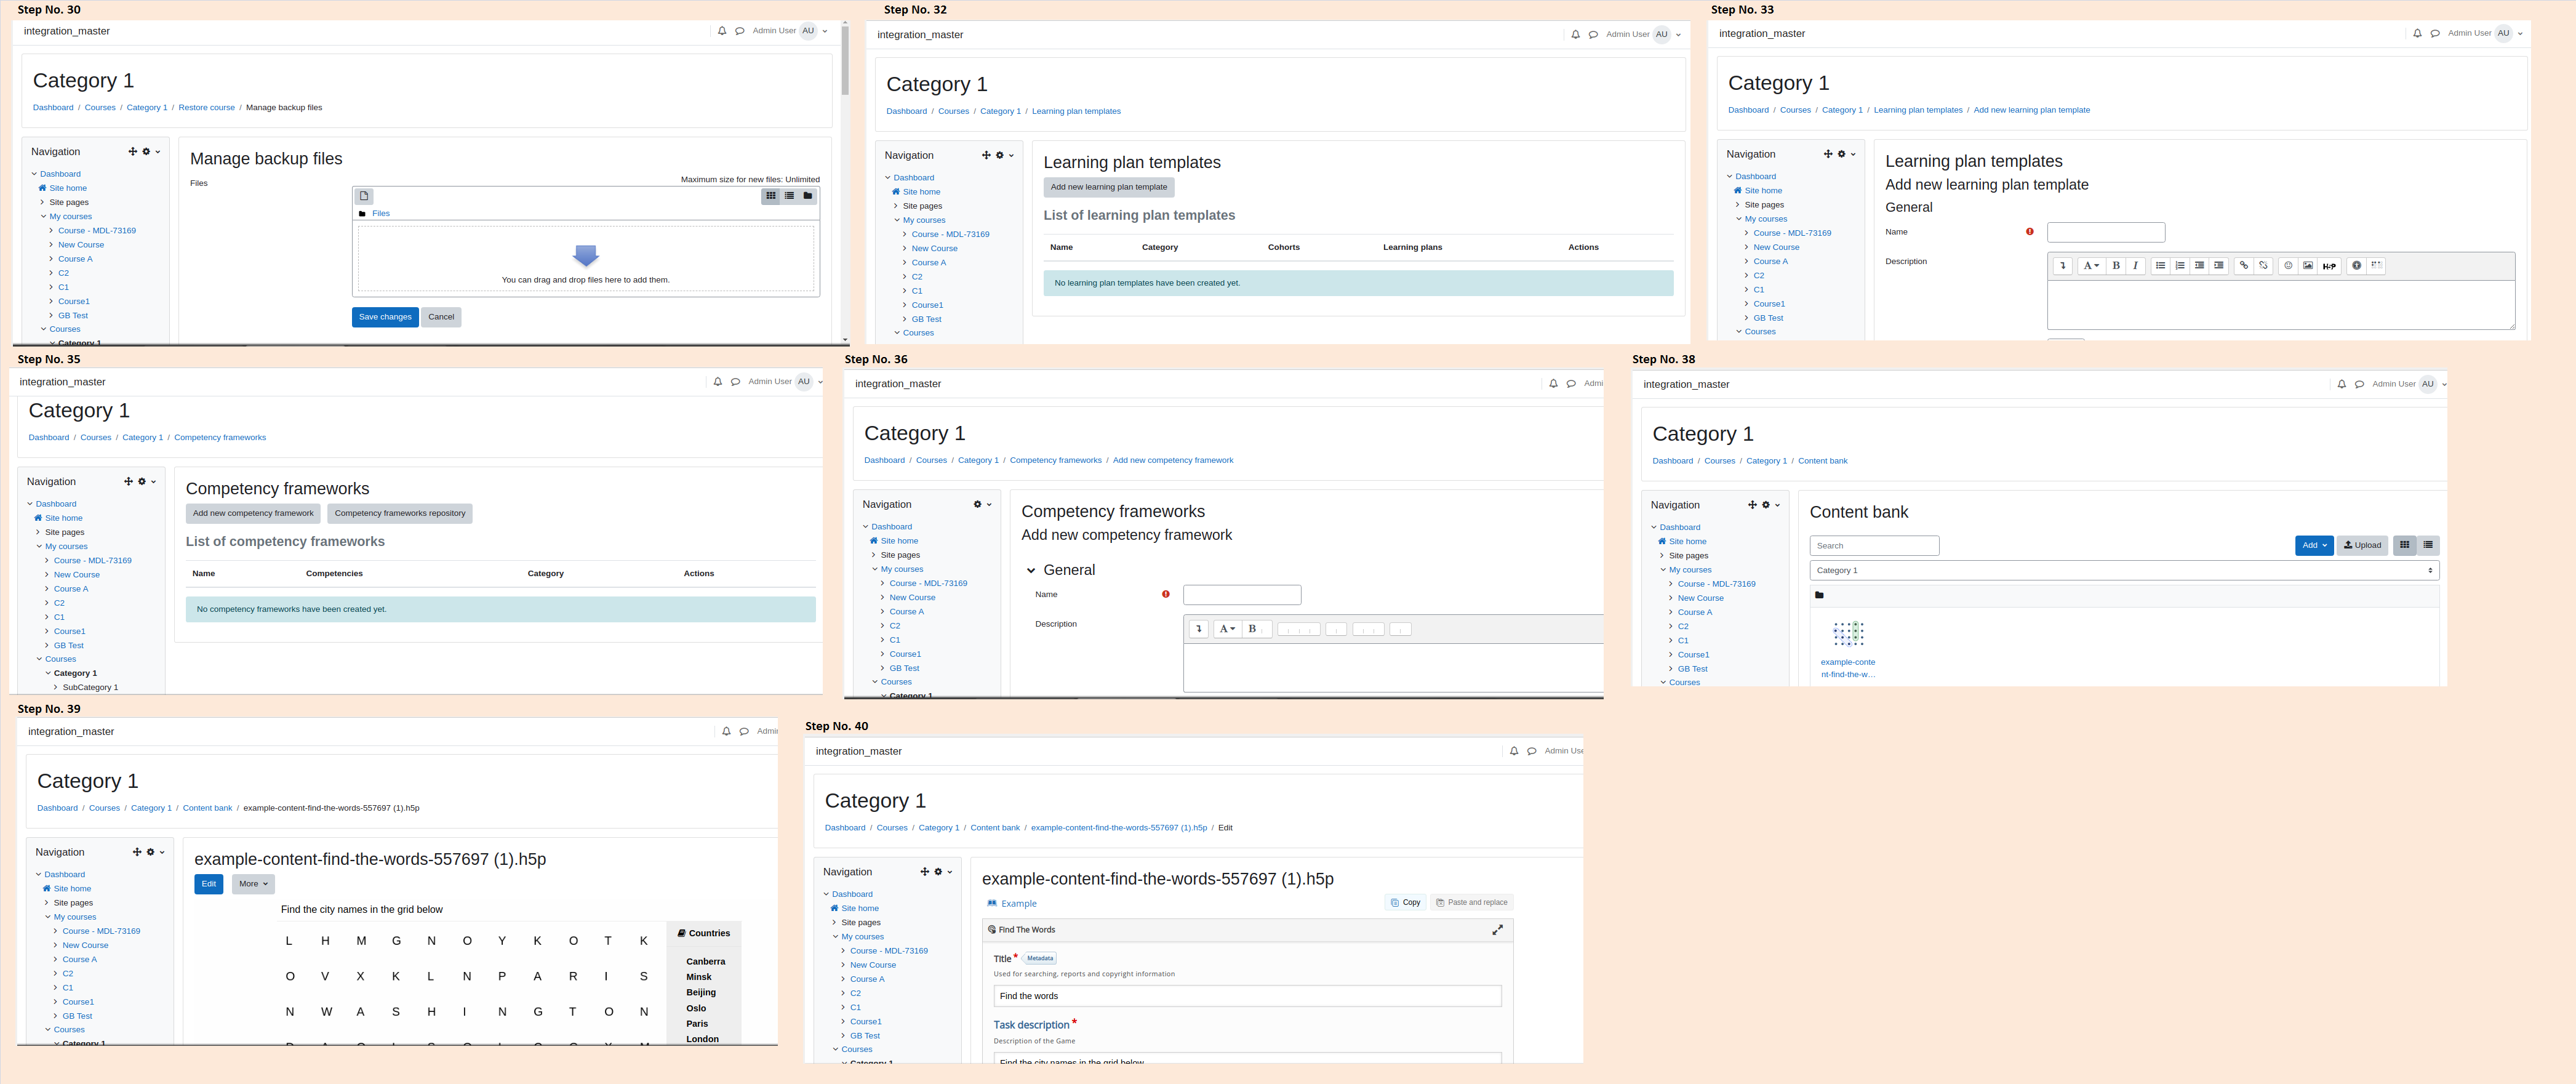Expand toolbar toggle in learning plan editor
Viewport: 2576px width, 1084px height.
pyautogui.click(x=2062, y=266)
